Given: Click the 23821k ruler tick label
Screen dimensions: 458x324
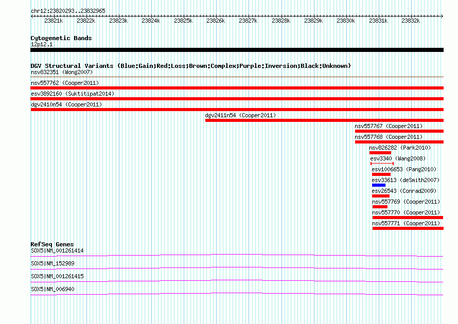Looking at the screenshot, I should click(x=54, y=21).
